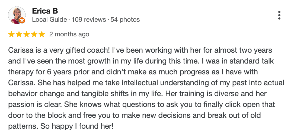Click the first rating star
This screenshot has height=139, width=294.
click(x=12, y=34)
